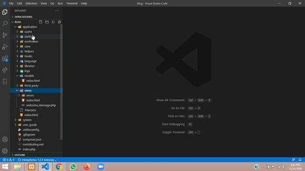The width and height of the screenshot is (305, 171).
Task: Open the Search view icon
Action: pyautogui.click(x=5, y=23)
